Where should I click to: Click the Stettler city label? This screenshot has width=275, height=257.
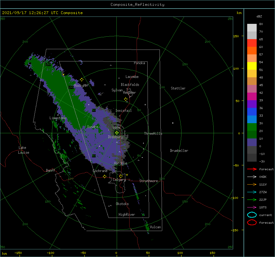pyautogui.click(x=178, y=88)
